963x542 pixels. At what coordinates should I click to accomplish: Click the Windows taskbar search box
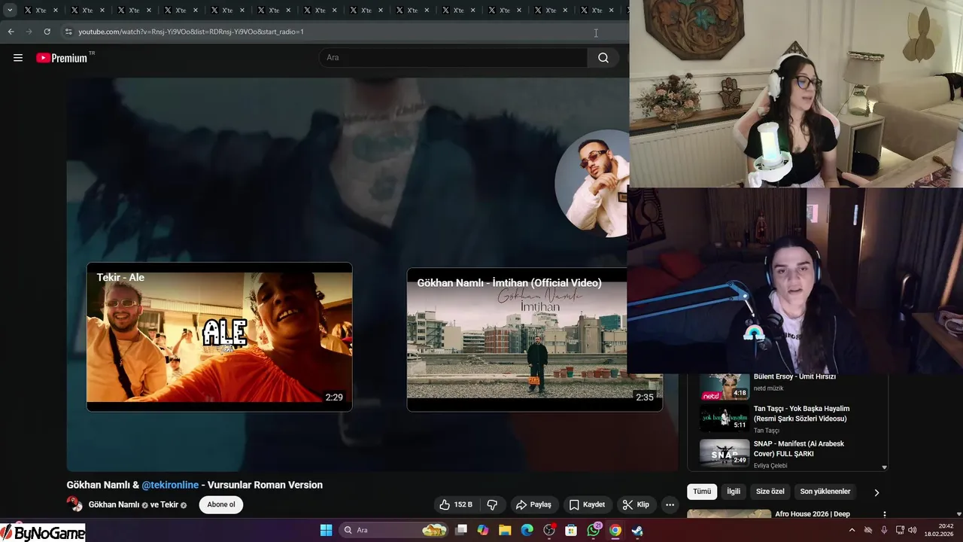(x=394, y=530)
